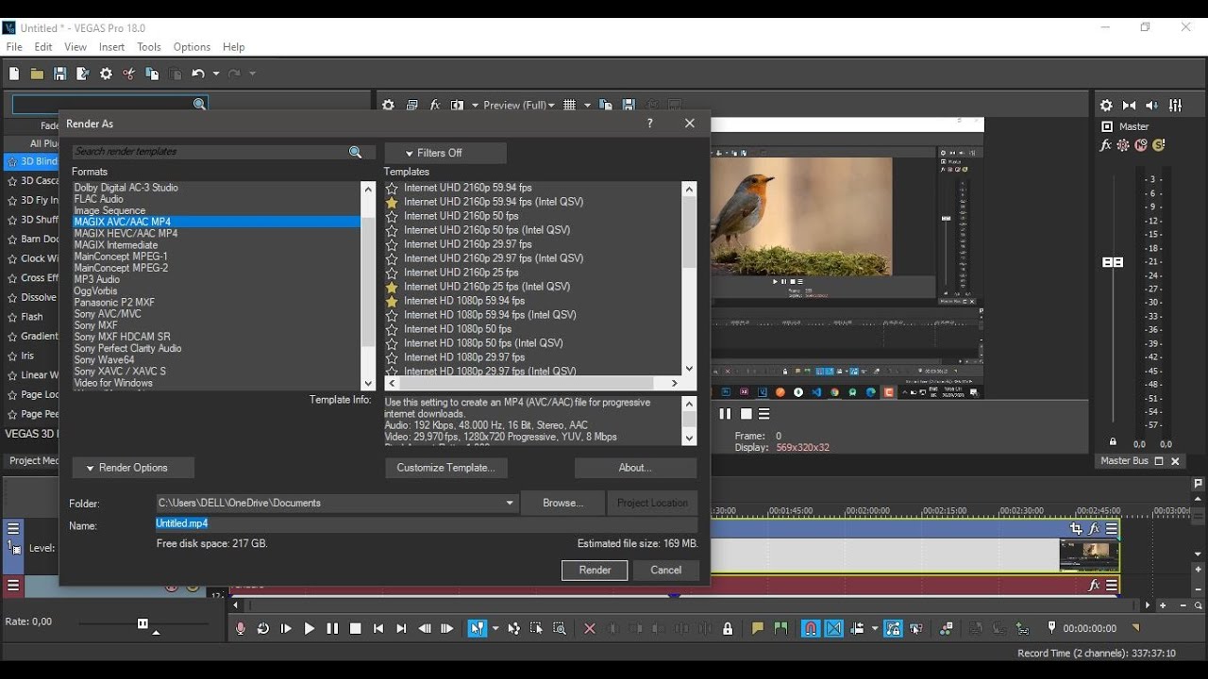Select the Normal Edit tool in timeline toolbar
1208x679 pixels.
coord(477,628)
